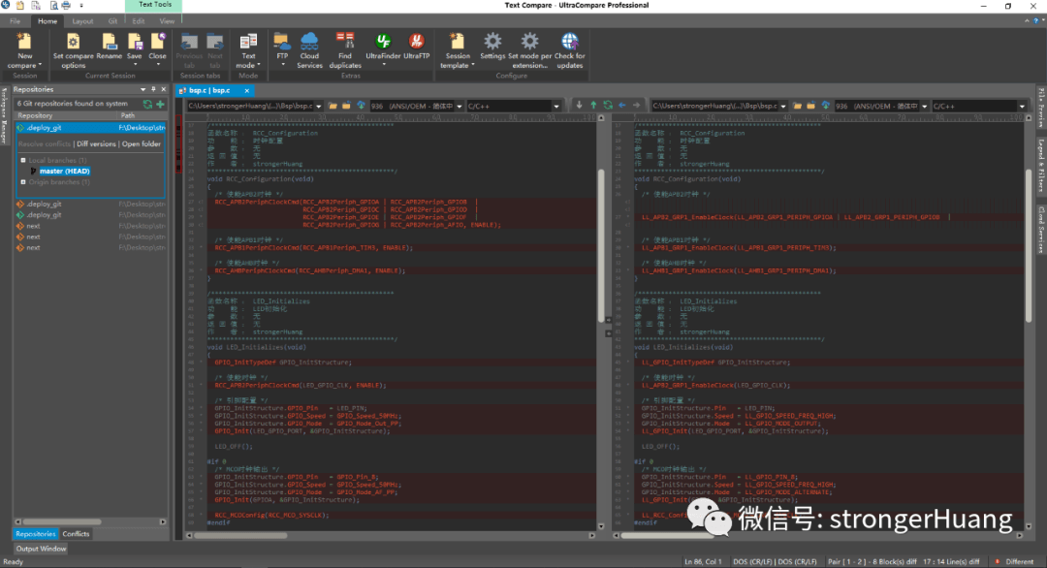Switch to the Layout ribbon tab

[x=82, y=20]
